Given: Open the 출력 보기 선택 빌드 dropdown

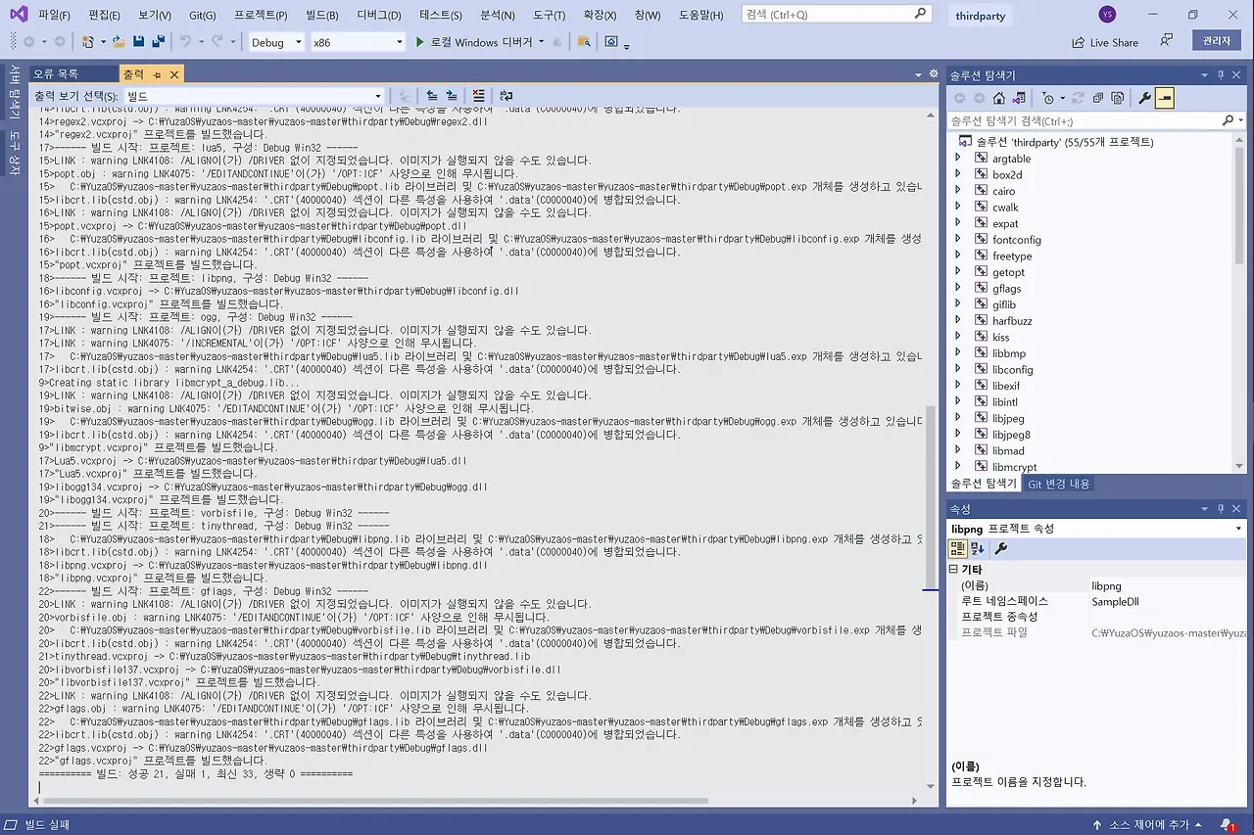Looking at the screenshot, I should click(x=256, y=96).
